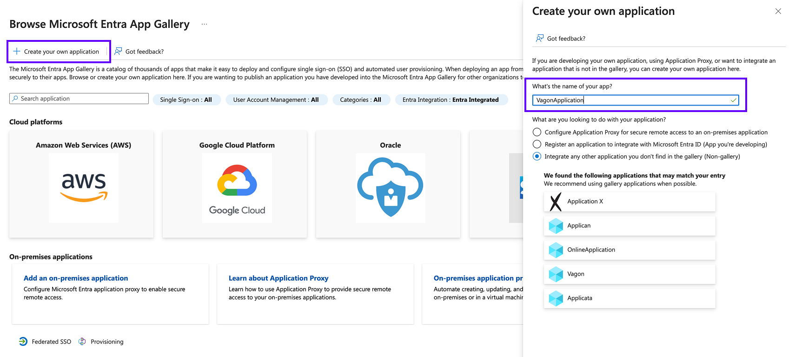795x357 pixels.
Task: Choose the Vagon suggestion
Action: 629,274
